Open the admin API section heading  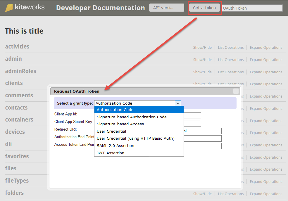[13, 59]
